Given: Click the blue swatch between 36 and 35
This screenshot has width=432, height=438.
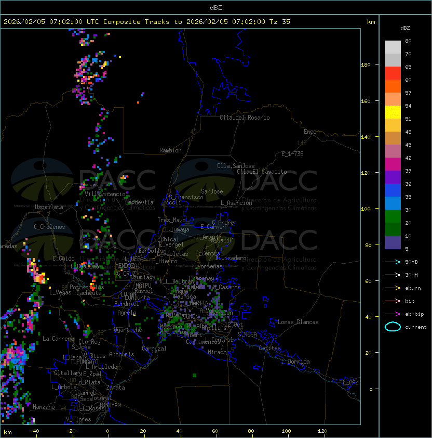Looking at the screenshot, I should pos(393,190).
